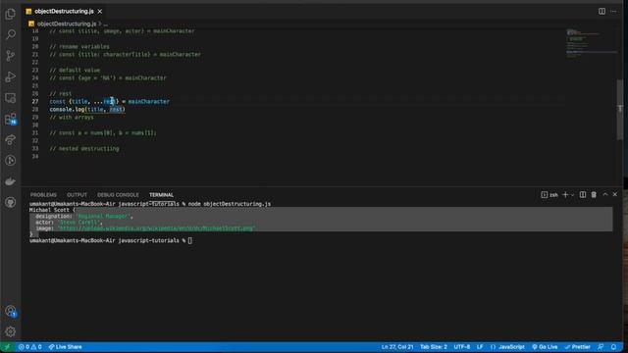Open the Live Share activity bar icon
This screenshot has height=353, width=628.
tap(11, 139)
